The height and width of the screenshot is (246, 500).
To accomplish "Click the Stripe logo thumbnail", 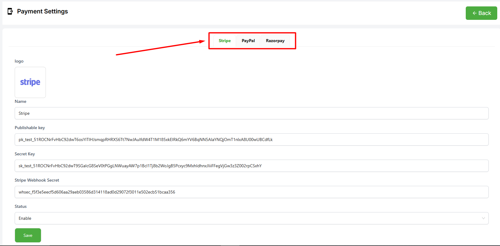I will [30, 82].
